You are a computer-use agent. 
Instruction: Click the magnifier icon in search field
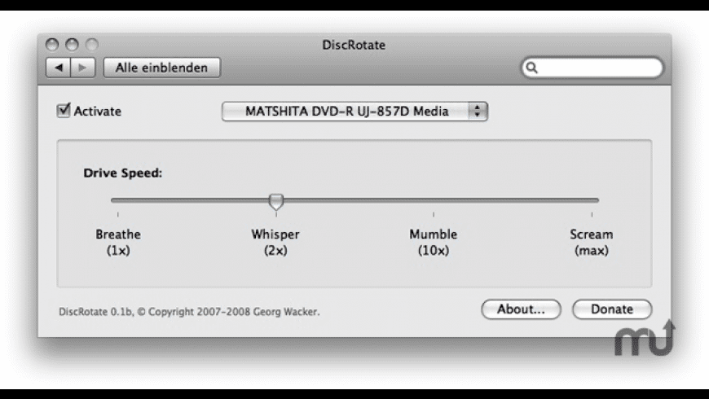coord(531,68)
